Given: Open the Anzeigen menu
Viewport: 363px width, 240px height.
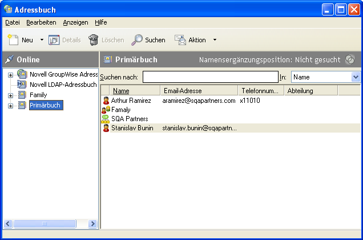Looking at the screenshot, I should click(75, 22).
